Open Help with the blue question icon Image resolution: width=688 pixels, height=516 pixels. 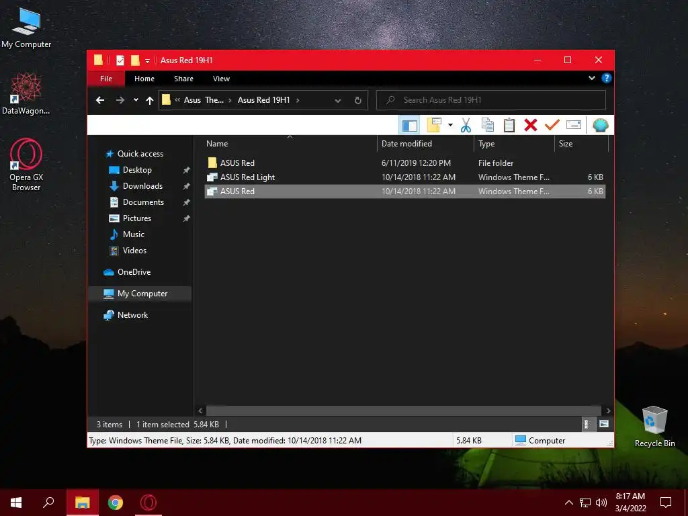click(607, 78)
